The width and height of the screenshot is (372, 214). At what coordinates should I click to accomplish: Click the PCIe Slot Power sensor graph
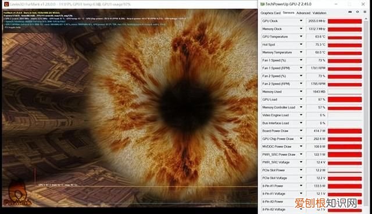345,170
